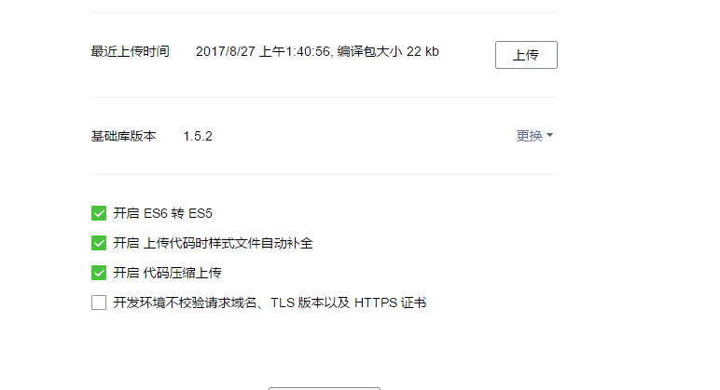Click the partially visible button at bottom
This screenshot has height=390, width=720.
tap(325, 389)
